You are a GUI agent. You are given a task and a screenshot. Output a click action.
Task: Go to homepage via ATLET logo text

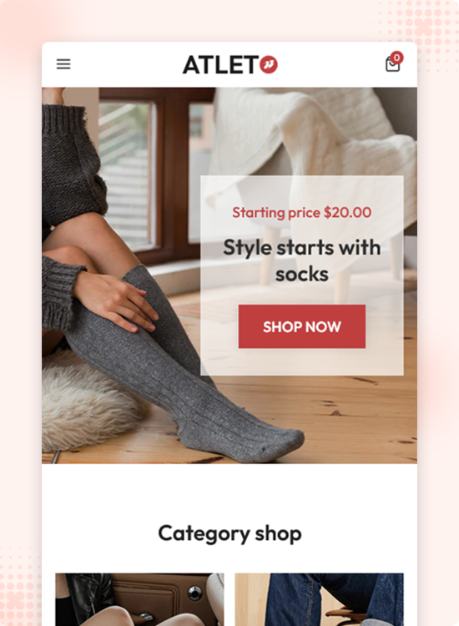click(220, 64)
